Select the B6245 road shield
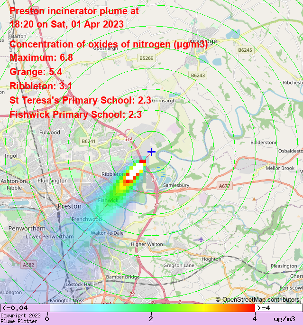This screenshot has width=303, height=325. (245, 50)
